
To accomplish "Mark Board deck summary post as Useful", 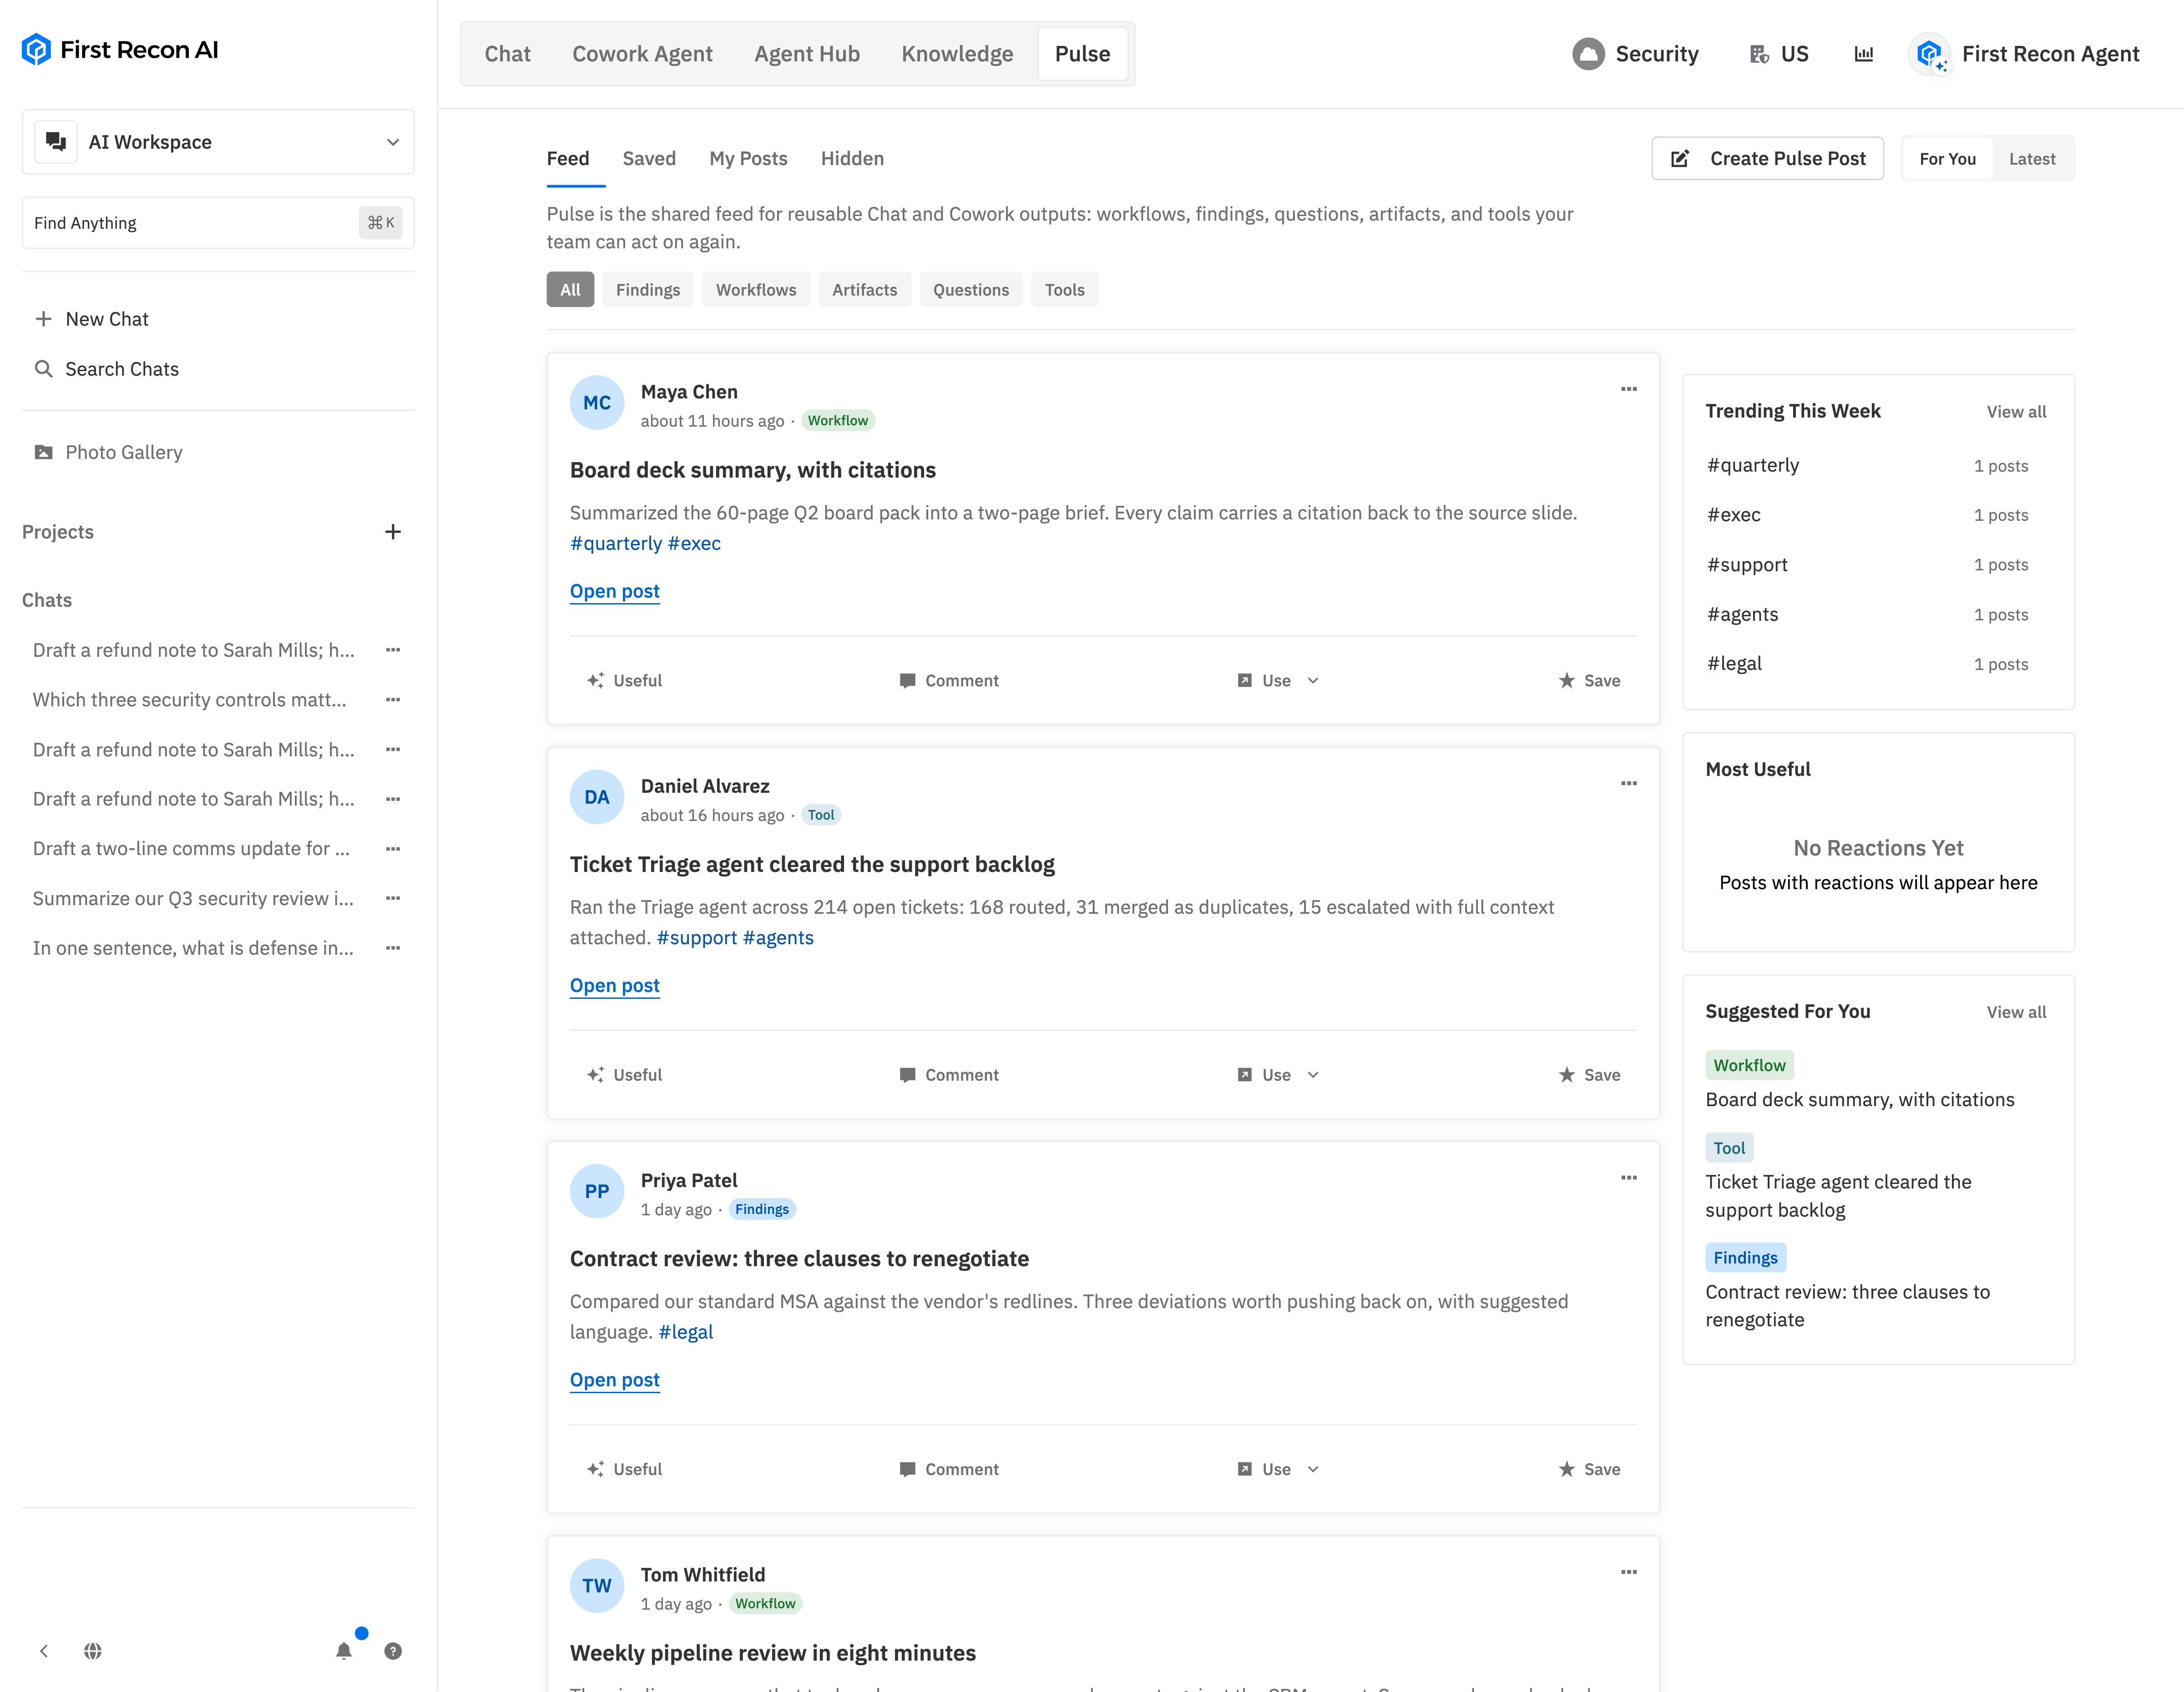I will pos(625,680).
